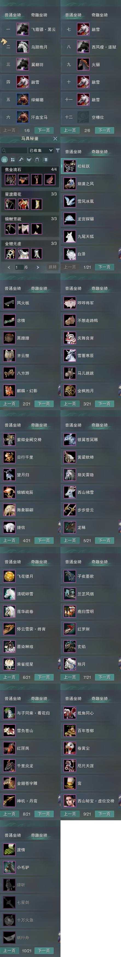Toggle grid view in 马具秘鉴 panel
The image size is (121, 957).
tap(13, 160)
